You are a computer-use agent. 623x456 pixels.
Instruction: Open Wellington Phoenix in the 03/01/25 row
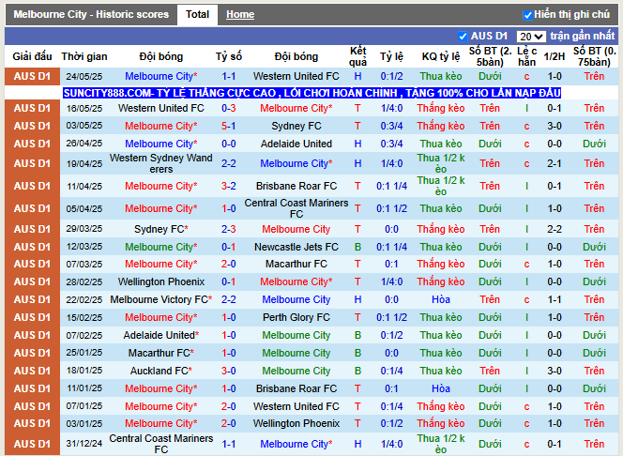pyautogui.click(x=296, y=423)
